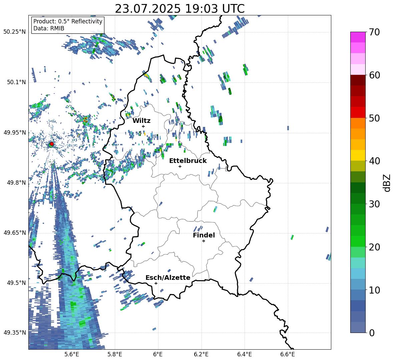Viewport: 395px width, 361px height.
Task: Click the dark maroon swatch below 60
Action: pyautogui.click(x=358, y=80)
